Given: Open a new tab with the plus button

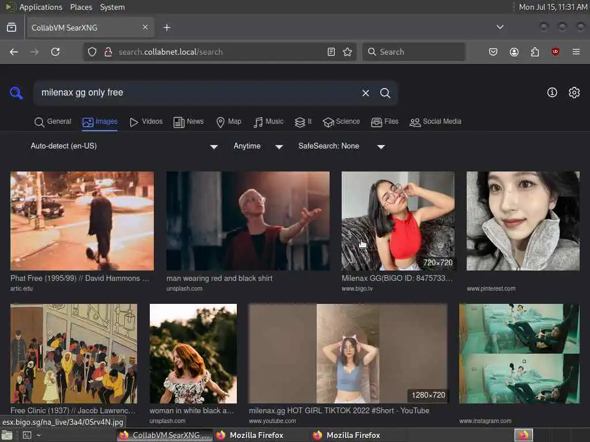Looking at the screenshot, I should (167, 28).
